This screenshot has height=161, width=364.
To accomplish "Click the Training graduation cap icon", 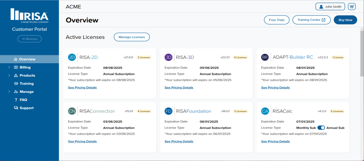I will tap(16, 84).
